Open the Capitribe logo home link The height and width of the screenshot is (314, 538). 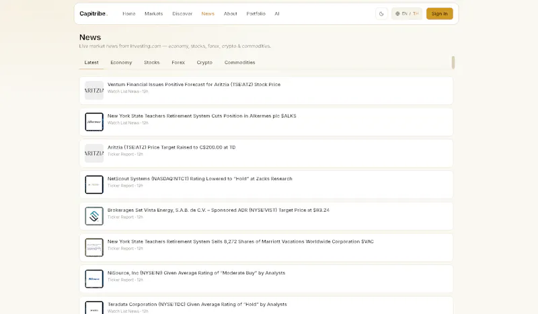[x=93, y=13]
